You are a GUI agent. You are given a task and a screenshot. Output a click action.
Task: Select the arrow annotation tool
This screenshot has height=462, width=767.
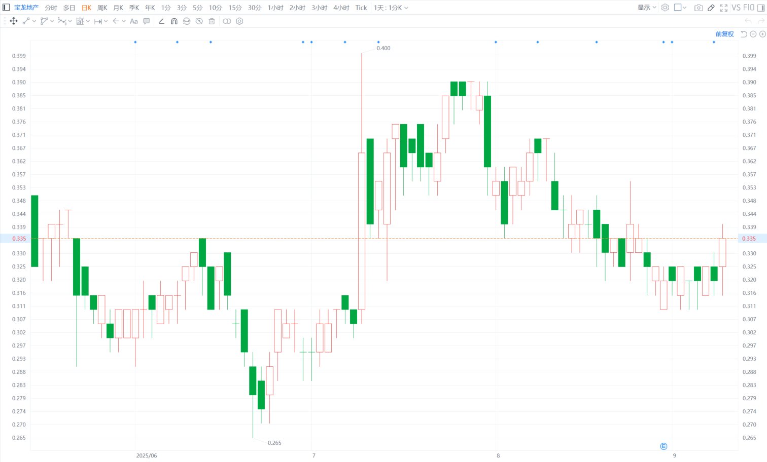click(x=116, y=21)
